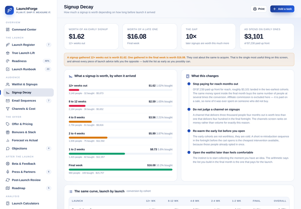Click 'Re-warm the early list before you open'
Viewport: 301px width, 209px height.
tap(219, 131)
